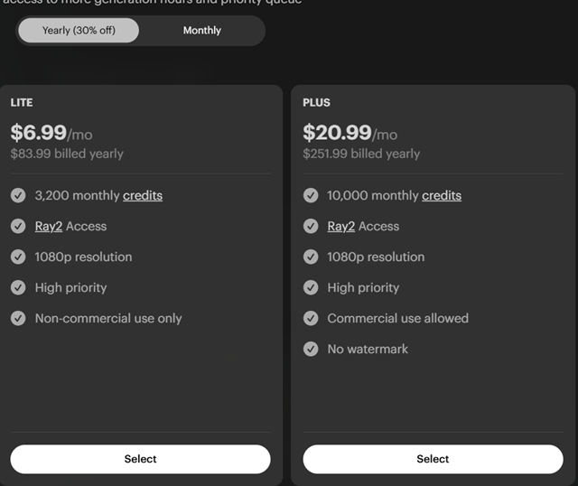Click the PLUS plan heading
The height and width of the screenshot is (486, 578).
316,103
